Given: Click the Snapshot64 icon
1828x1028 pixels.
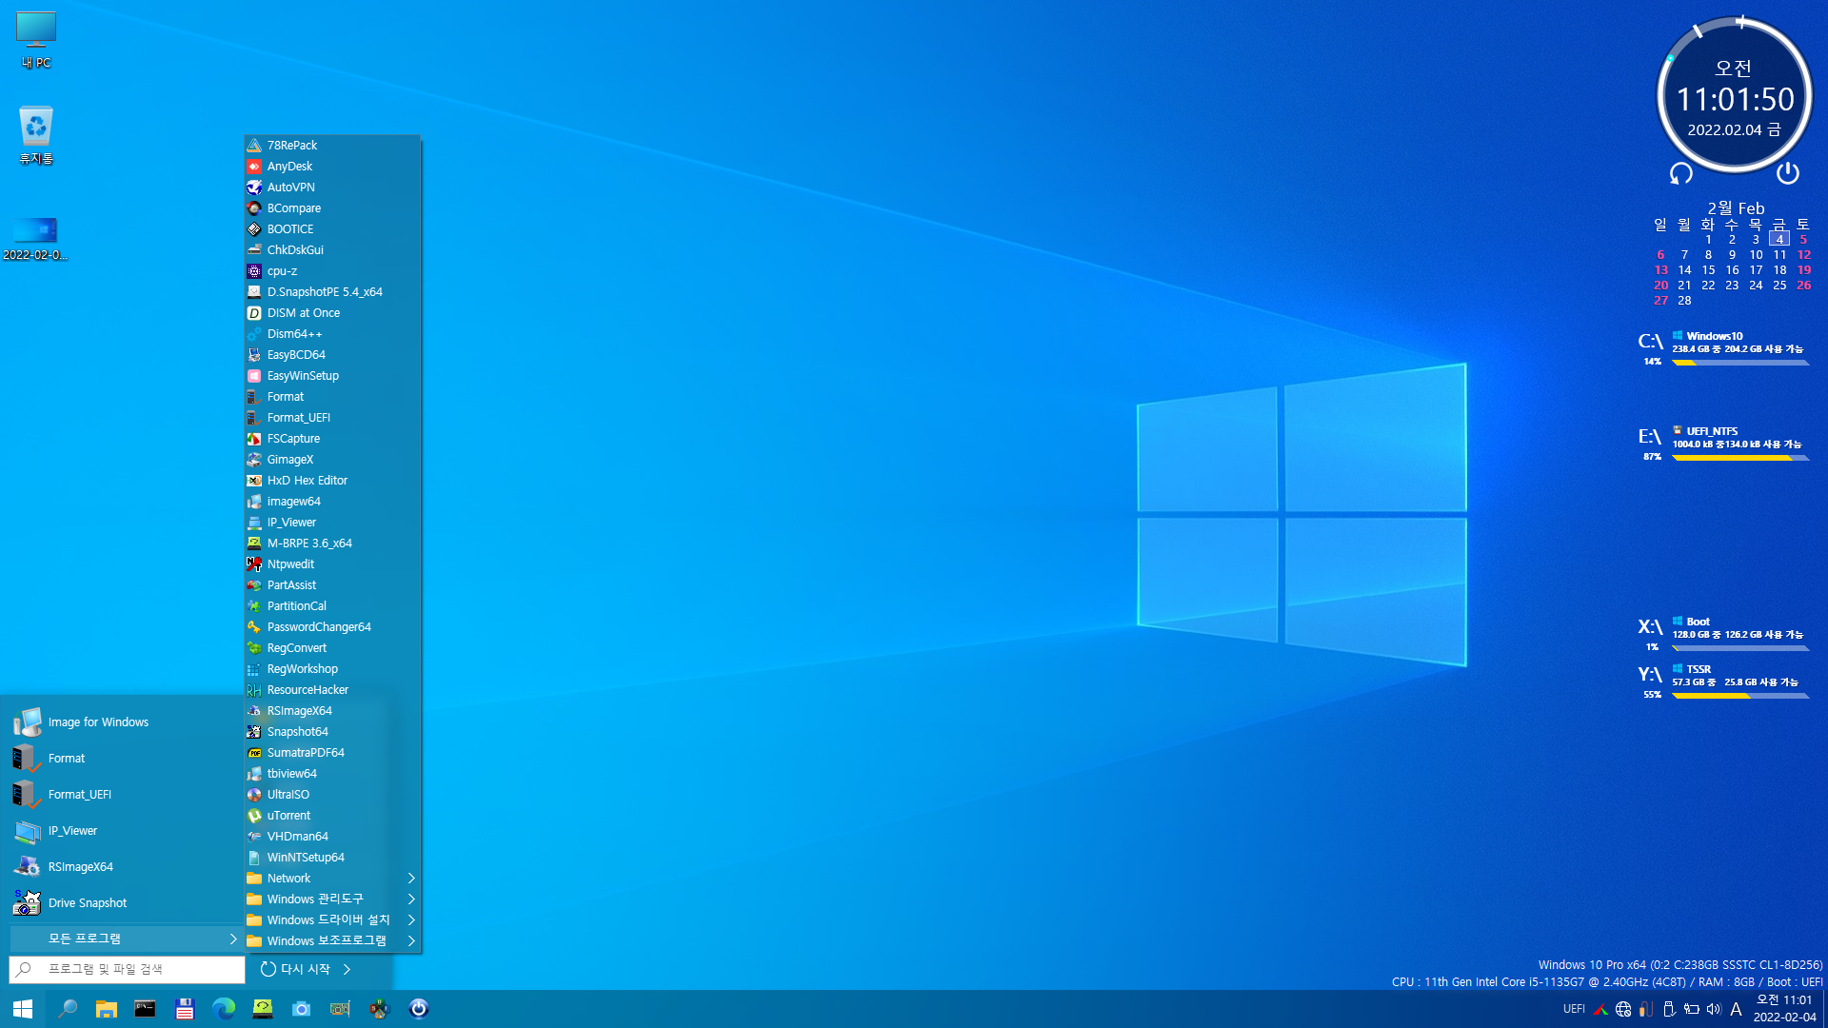Looking at the screenshot, I should click(254, 732).
